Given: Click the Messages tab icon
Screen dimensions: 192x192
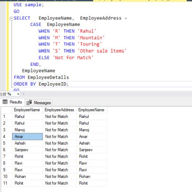Looking at the screenshot, I should pos(29,103).
